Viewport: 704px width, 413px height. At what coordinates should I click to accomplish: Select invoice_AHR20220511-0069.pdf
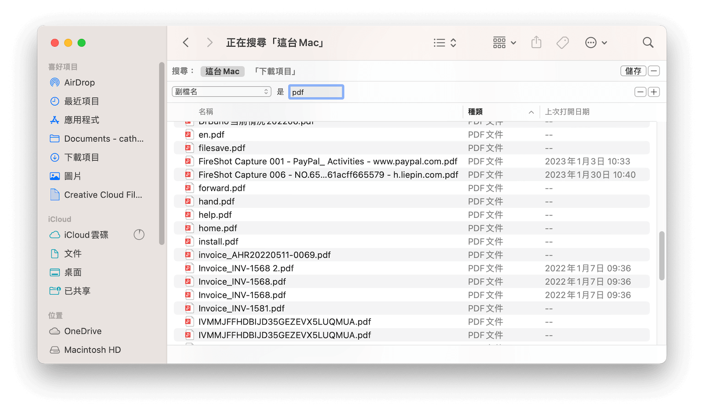pos(411,255)
